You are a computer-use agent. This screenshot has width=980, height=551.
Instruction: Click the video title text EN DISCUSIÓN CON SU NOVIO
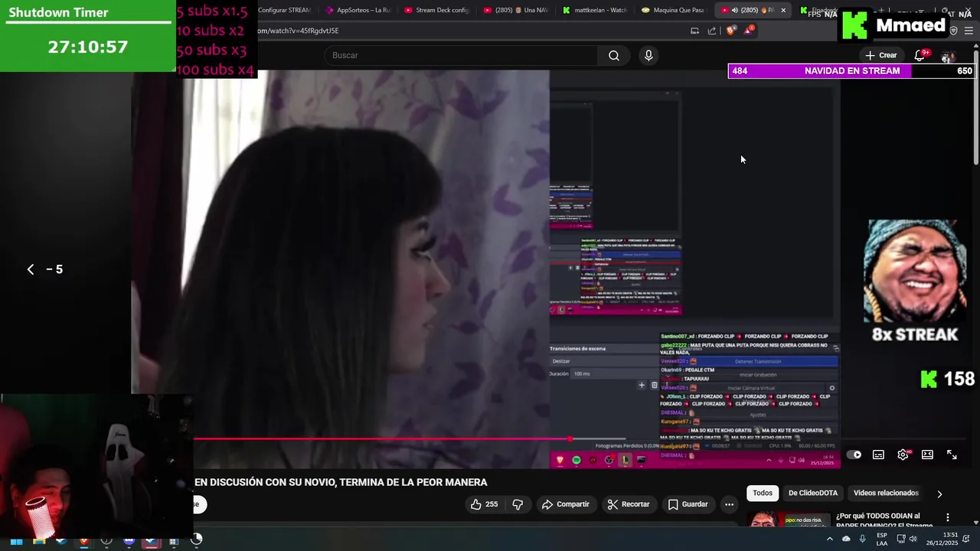click(x=341, y=482)
